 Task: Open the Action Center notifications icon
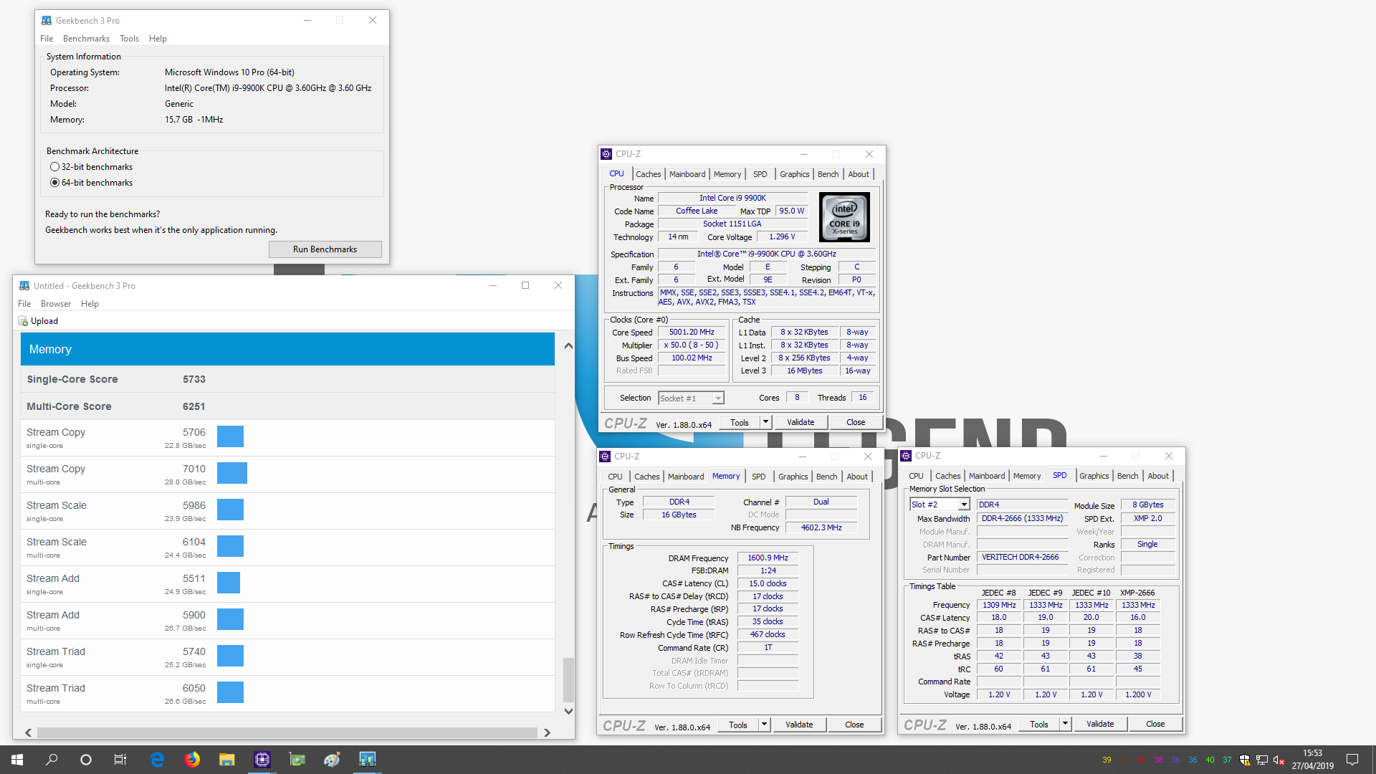click(x=1352, y=760)
